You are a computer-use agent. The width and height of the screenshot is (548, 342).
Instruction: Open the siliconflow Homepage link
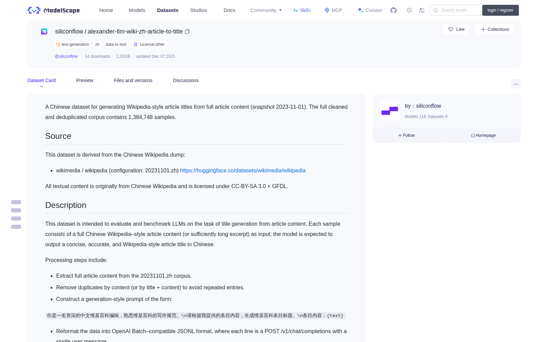[483, 135]
